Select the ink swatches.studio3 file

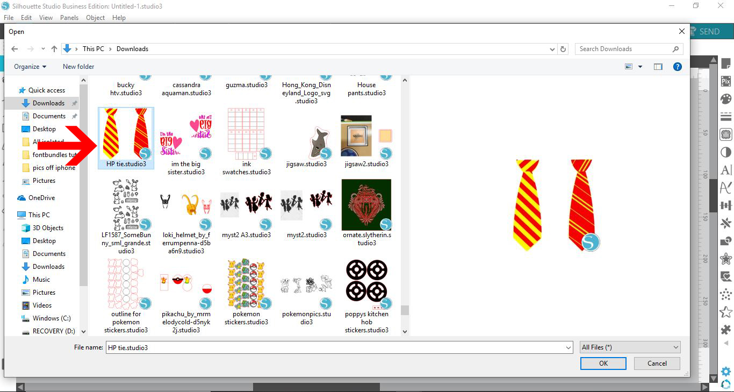click(x=247, y=141)
